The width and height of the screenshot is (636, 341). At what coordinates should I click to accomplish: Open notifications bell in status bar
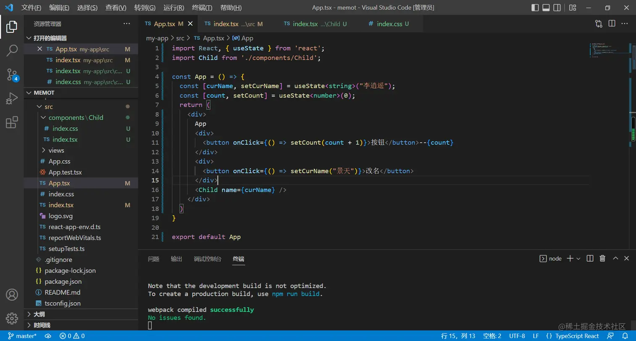(x=625, y=336)
